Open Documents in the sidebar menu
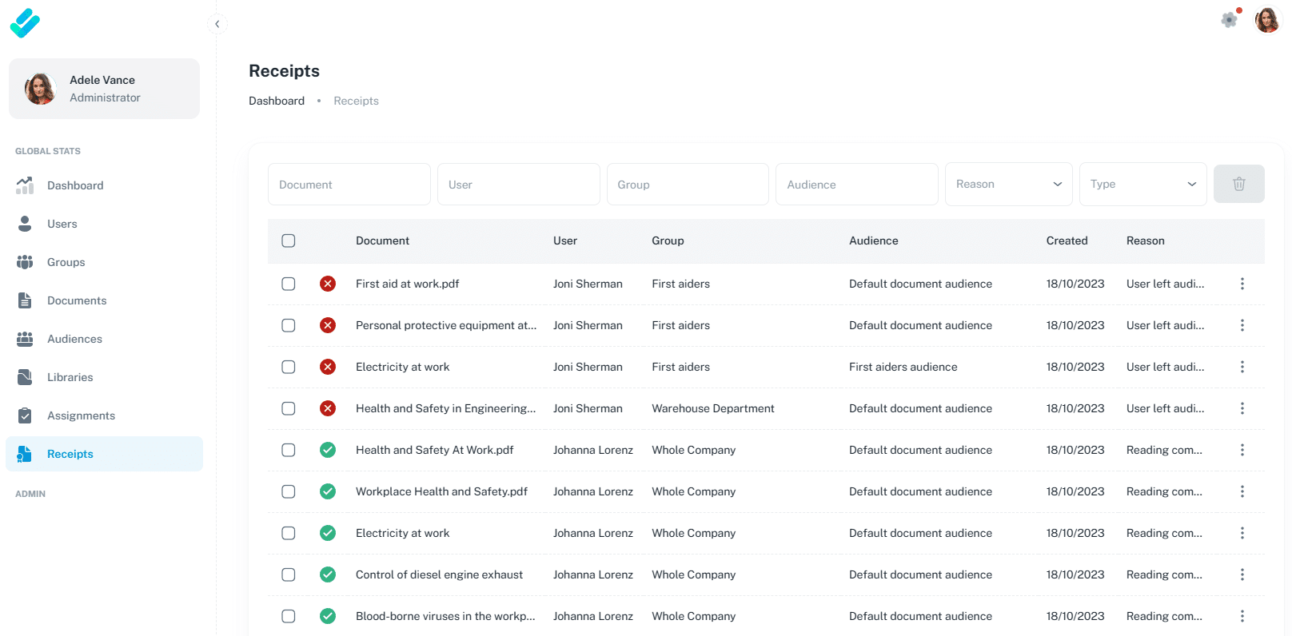Screen dimensions: 1292x636 (104, 300)
